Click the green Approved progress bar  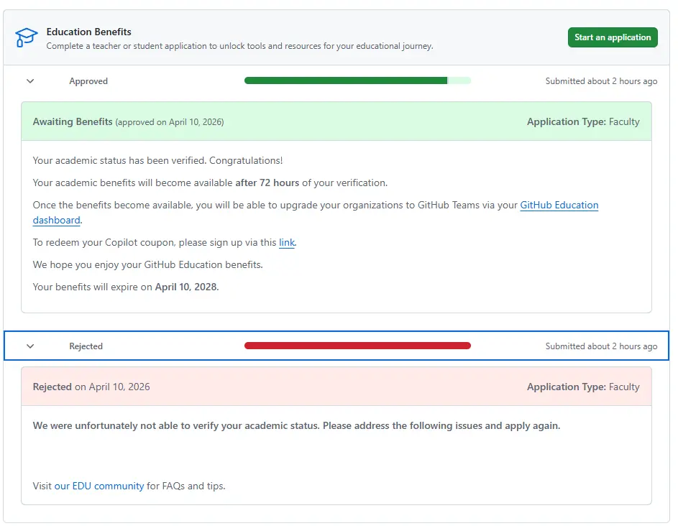click(x=357, y=80)
